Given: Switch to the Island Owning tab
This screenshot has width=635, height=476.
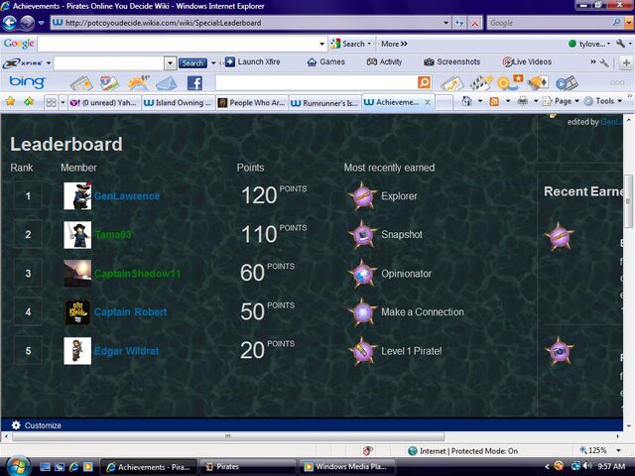Looking at the screenshot, I should pyautogui.click(x=178, y=103).
